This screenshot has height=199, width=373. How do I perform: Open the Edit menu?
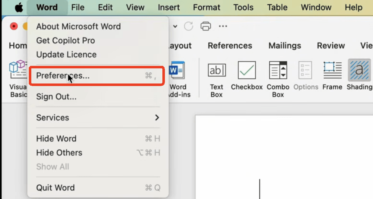[105, 7]
